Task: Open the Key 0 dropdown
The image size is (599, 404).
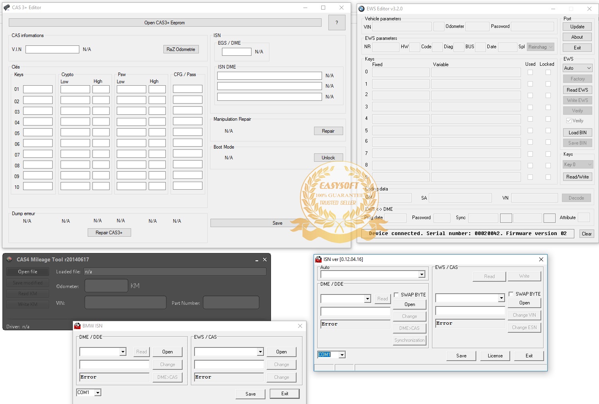Action: point(578,165)
